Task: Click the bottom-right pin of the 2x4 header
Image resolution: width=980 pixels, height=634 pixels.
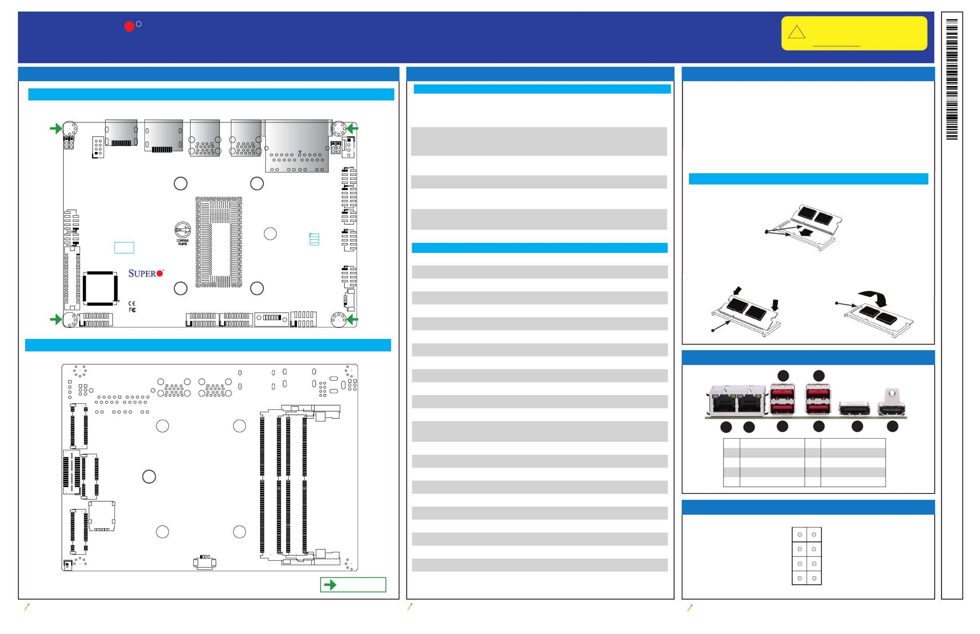Action: tap(814, 578)
